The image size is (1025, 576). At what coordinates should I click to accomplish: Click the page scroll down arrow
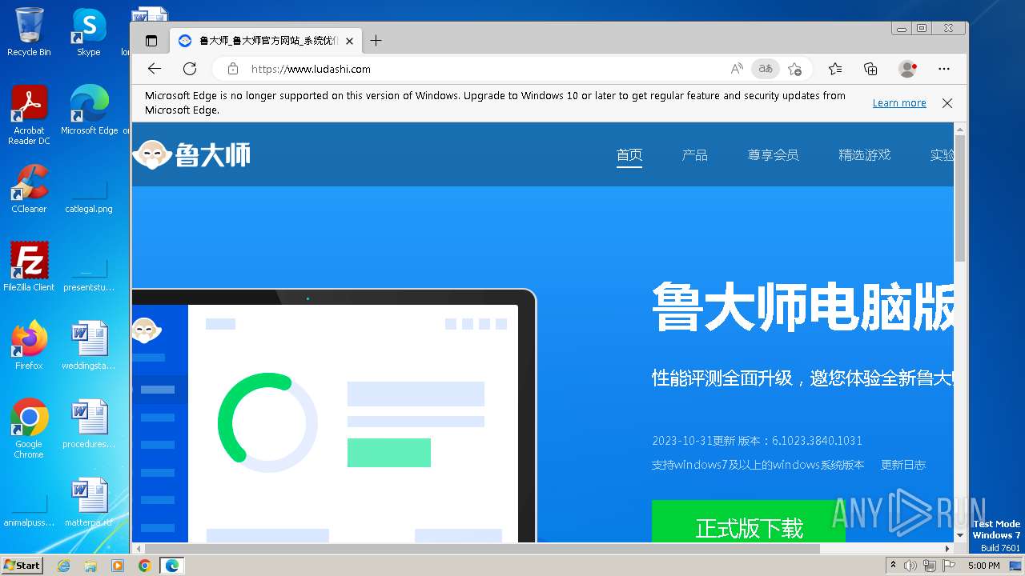960,535
